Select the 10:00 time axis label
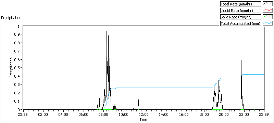274x123 pixels. coord(124,115)
